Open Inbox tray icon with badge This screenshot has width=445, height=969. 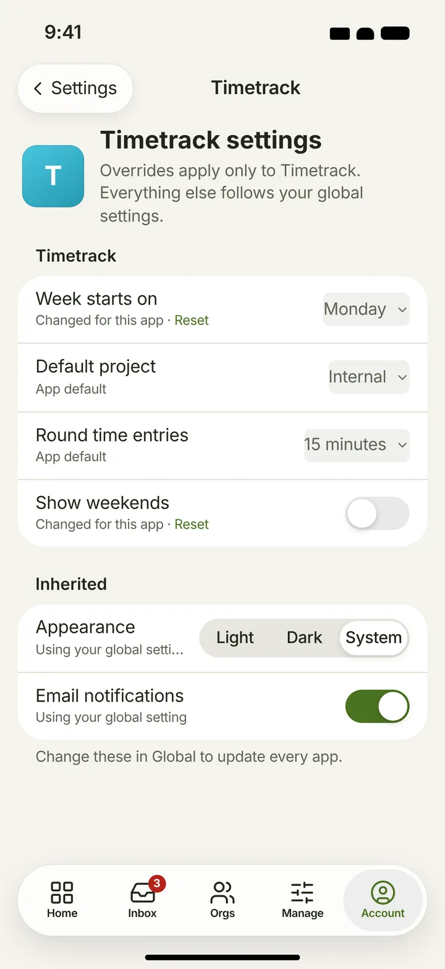click(x=143, y=893)
